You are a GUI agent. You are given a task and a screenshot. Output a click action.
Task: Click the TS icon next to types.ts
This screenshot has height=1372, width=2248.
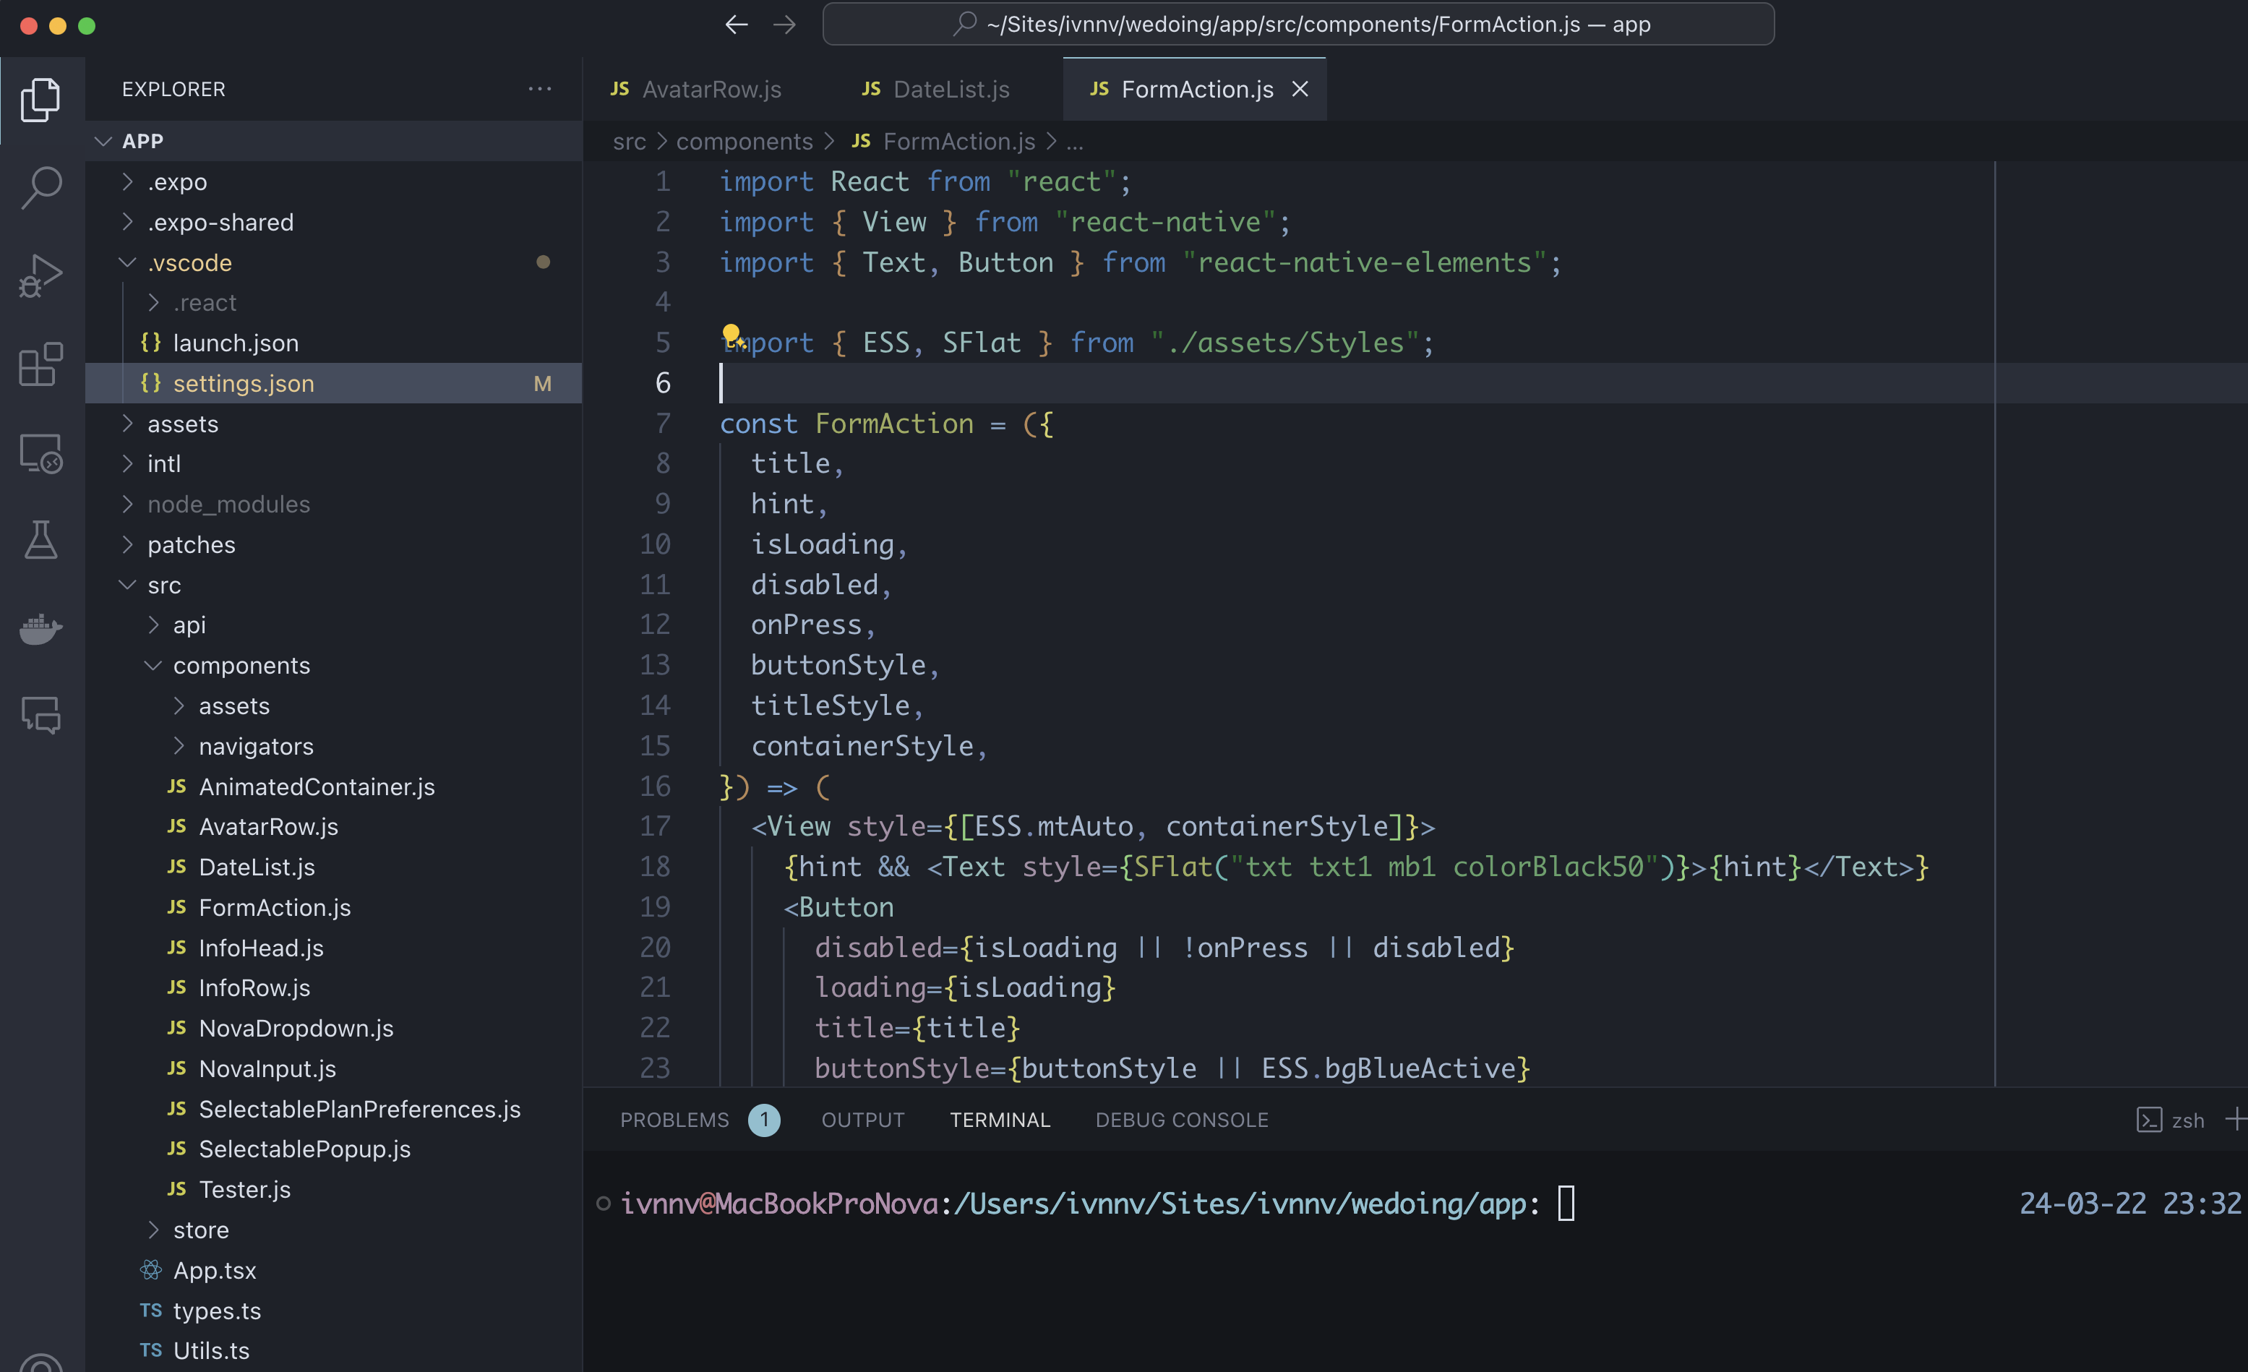click(x=152, y=1310)
